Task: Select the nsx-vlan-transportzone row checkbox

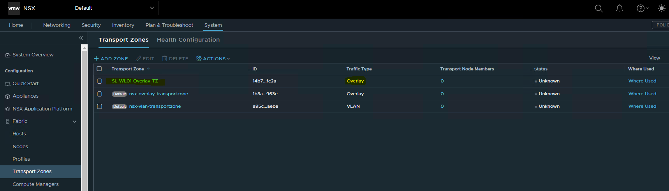Action: click(99, 107)
